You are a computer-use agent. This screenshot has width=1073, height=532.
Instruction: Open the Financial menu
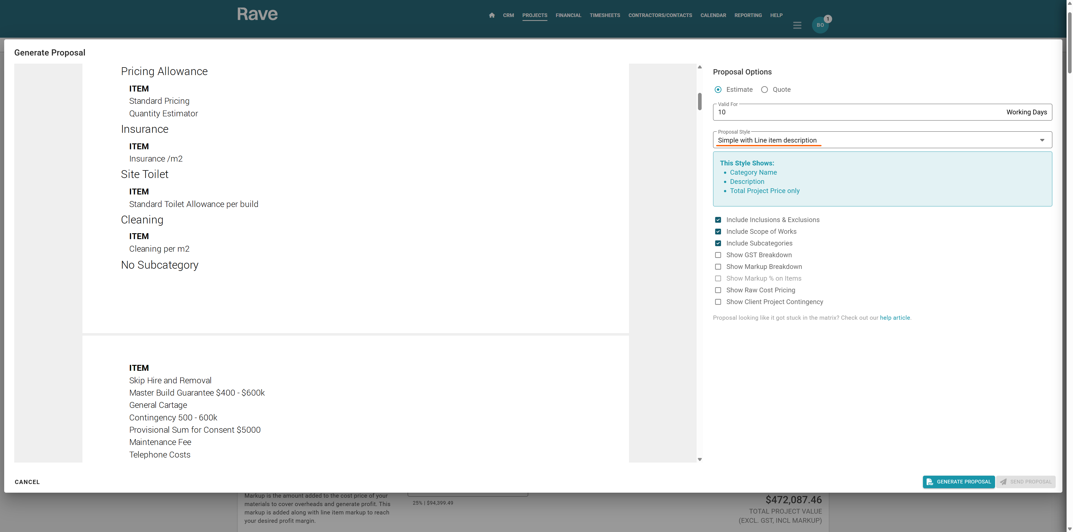point(568,15)
